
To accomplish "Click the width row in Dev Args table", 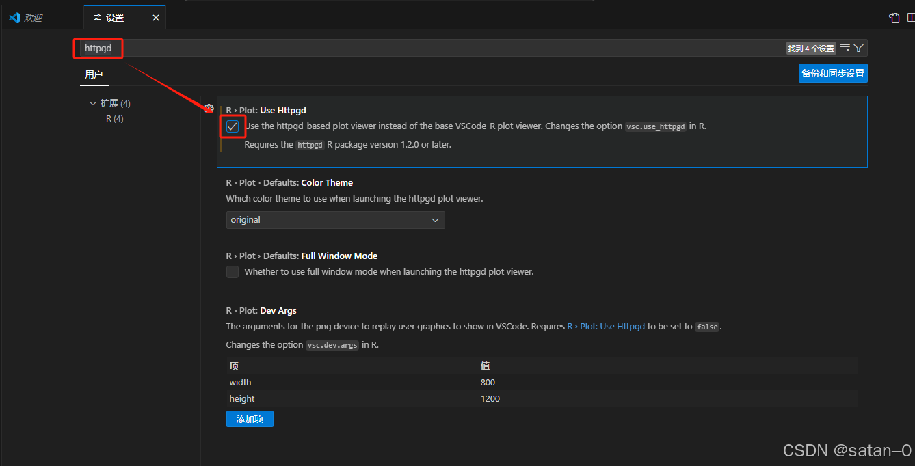I will (542, 383).
